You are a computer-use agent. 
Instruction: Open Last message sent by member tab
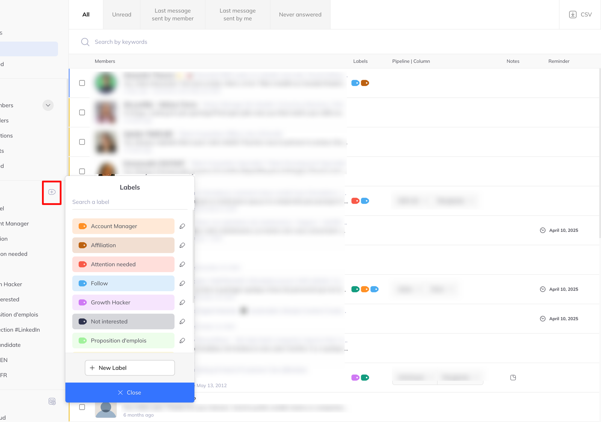pos(173,15)
